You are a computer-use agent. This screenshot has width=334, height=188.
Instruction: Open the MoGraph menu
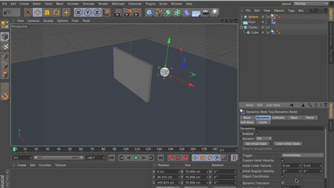(118, 4)
